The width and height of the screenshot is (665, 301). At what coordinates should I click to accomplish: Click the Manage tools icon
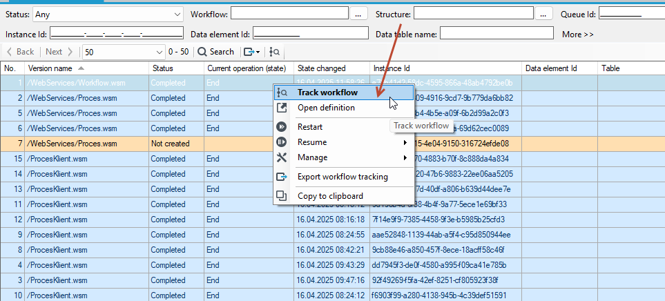(x=282, y=157)
